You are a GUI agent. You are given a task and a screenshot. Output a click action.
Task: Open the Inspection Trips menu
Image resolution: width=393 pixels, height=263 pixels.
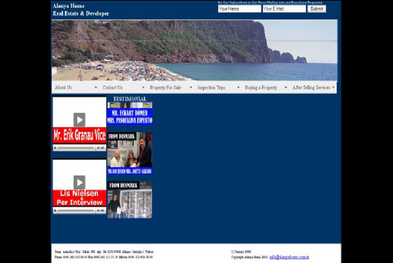[211, 88]
